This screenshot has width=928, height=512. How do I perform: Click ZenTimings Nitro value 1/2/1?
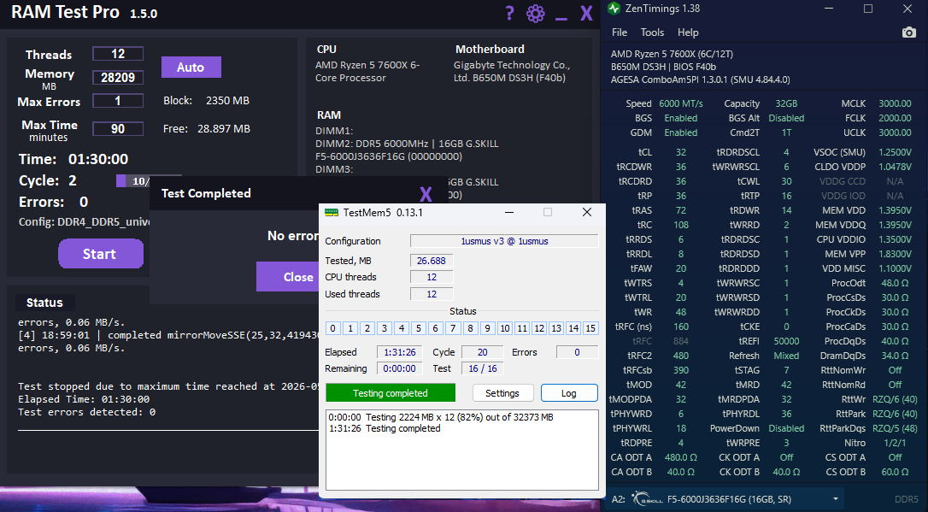[x=895, y=443]
